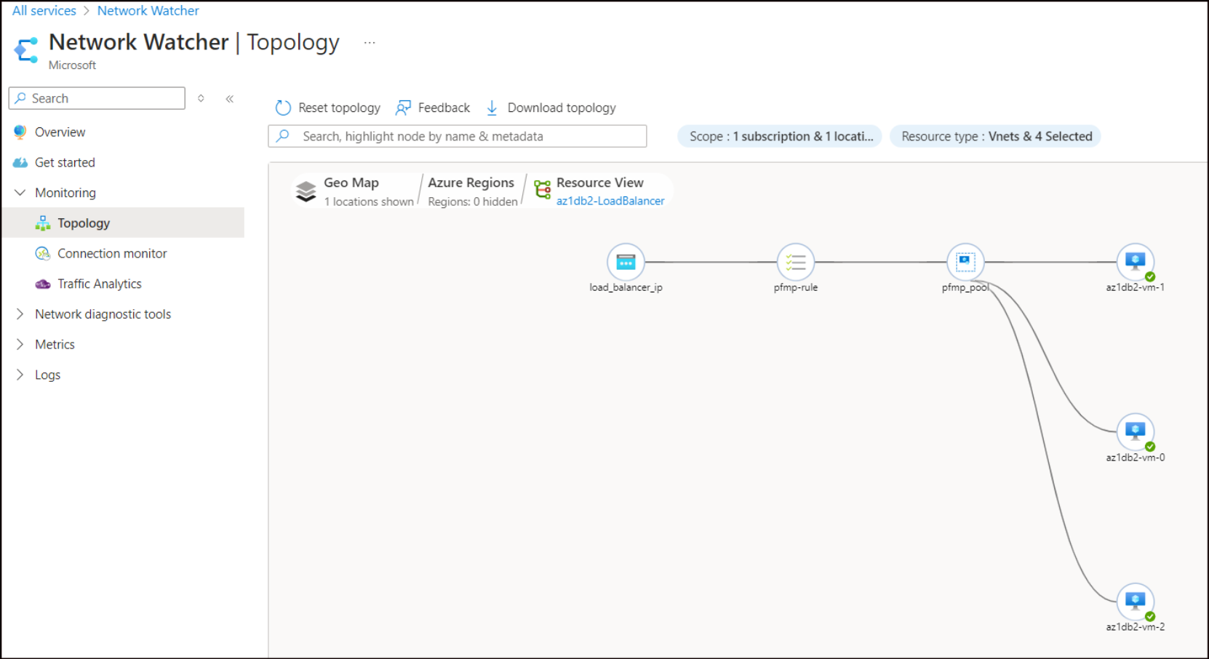Screen dimensions: 1209x659
Task: Click the magnifier icon in node search
Action: coord(283,136)
